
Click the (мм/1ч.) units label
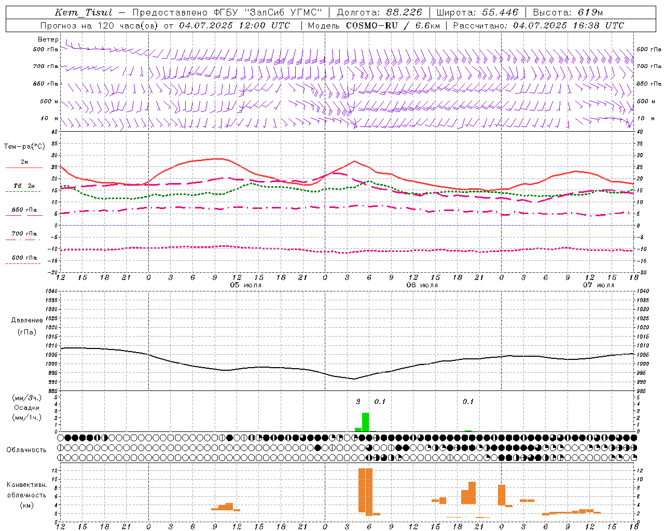(26, 417)
